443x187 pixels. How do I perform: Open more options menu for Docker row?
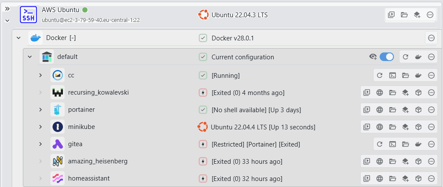431,38
